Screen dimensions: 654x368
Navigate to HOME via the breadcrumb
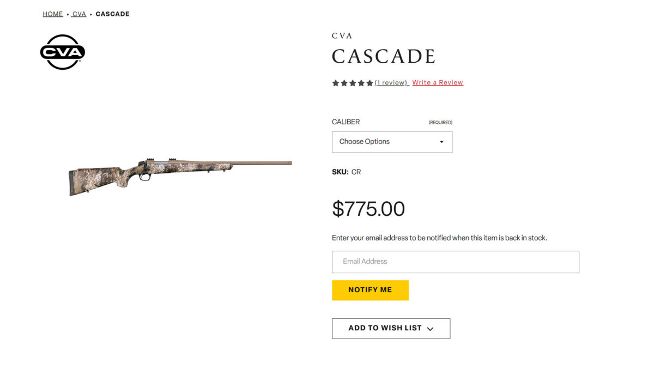(x=52, y=14)
